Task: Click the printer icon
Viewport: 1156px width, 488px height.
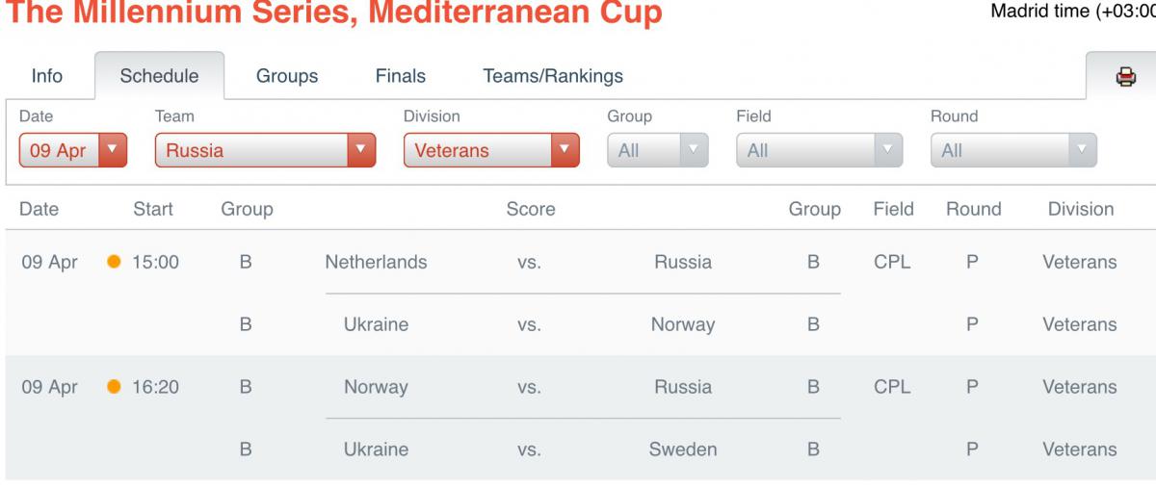Action: 1125,76
